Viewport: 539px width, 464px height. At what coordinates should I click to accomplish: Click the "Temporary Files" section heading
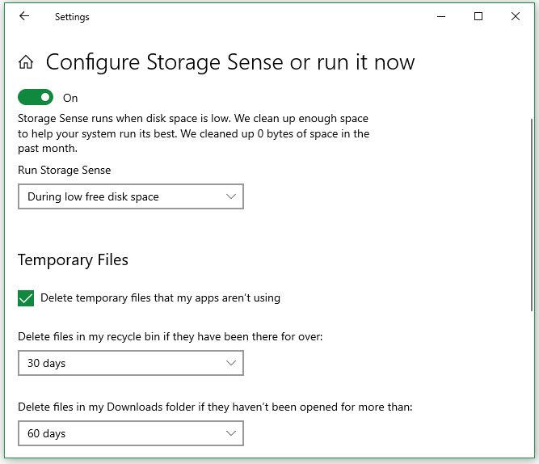73,260
